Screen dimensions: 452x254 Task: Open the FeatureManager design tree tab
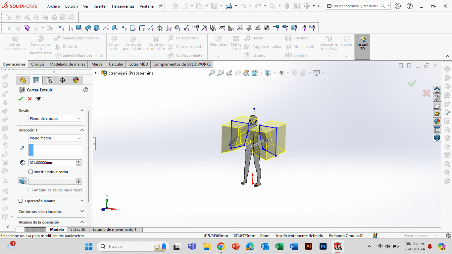point(23,80)
